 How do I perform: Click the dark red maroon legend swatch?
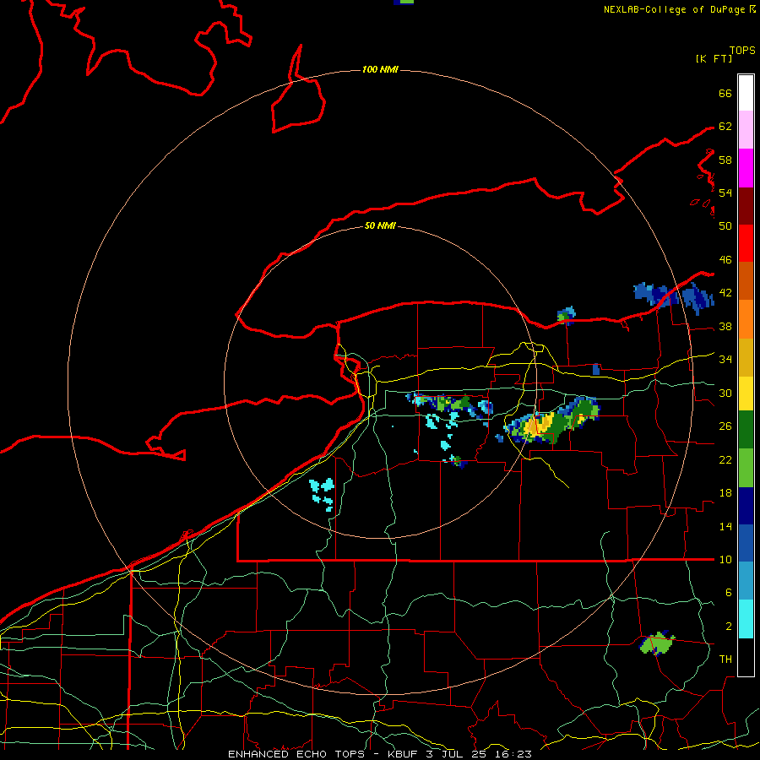(x=746, y=205)
